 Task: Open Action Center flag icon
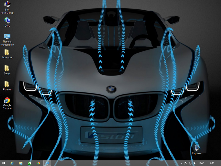[186, 163]
